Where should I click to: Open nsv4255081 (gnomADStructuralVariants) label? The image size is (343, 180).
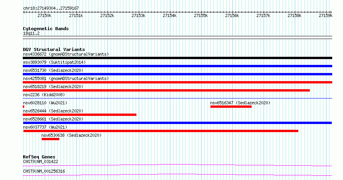coord(66,78)
